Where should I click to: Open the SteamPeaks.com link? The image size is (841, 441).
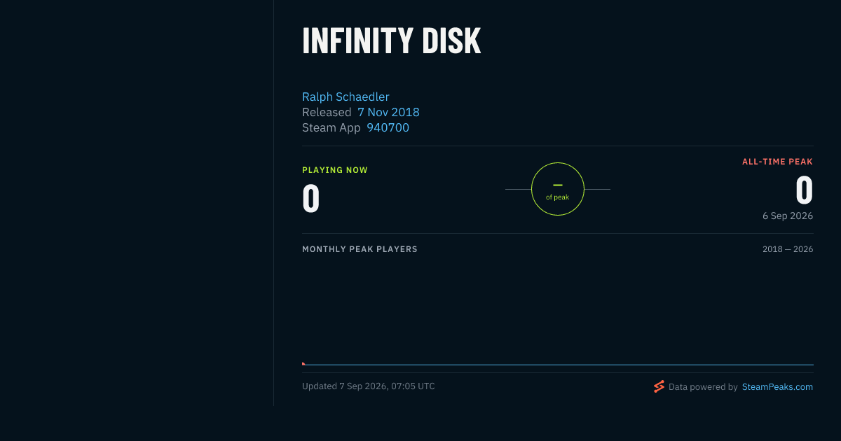click(x=777, y=386)
